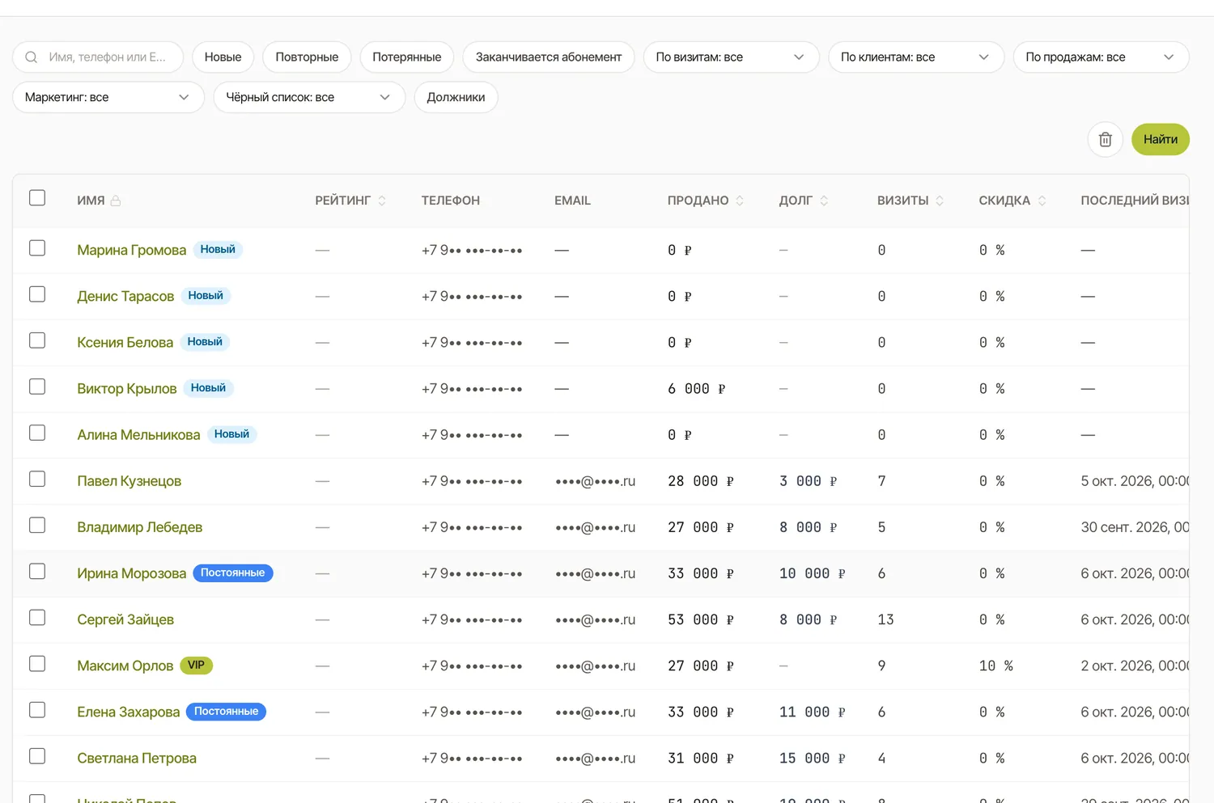Screen dimensions: 1214x803
Task: Click Постоянные tag beside Ирина Морозова
Action: pos(233,573)
